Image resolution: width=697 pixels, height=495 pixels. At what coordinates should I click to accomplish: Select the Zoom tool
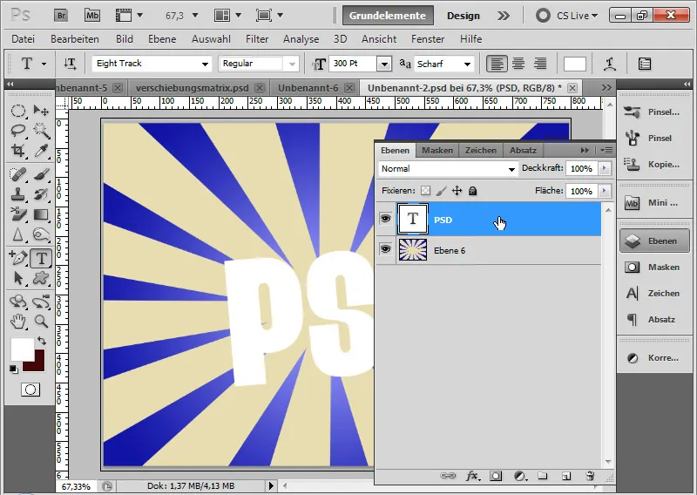click(41, 321)
